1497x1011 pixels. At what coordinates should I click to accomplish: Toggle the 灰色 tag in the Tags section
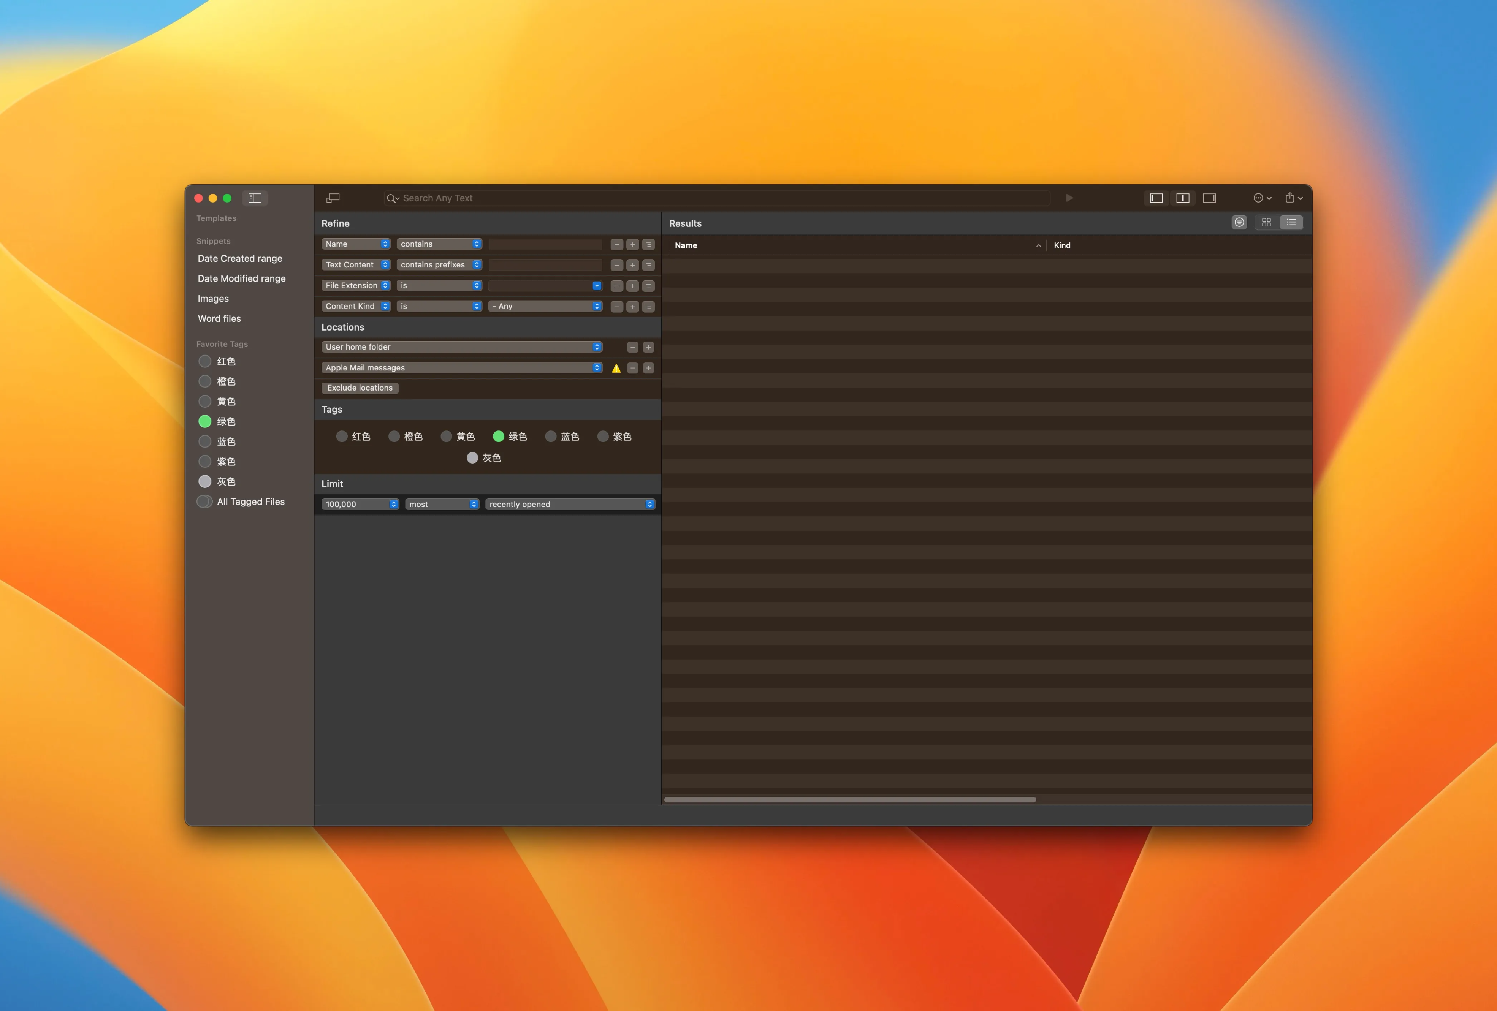(x=472, y=458)
